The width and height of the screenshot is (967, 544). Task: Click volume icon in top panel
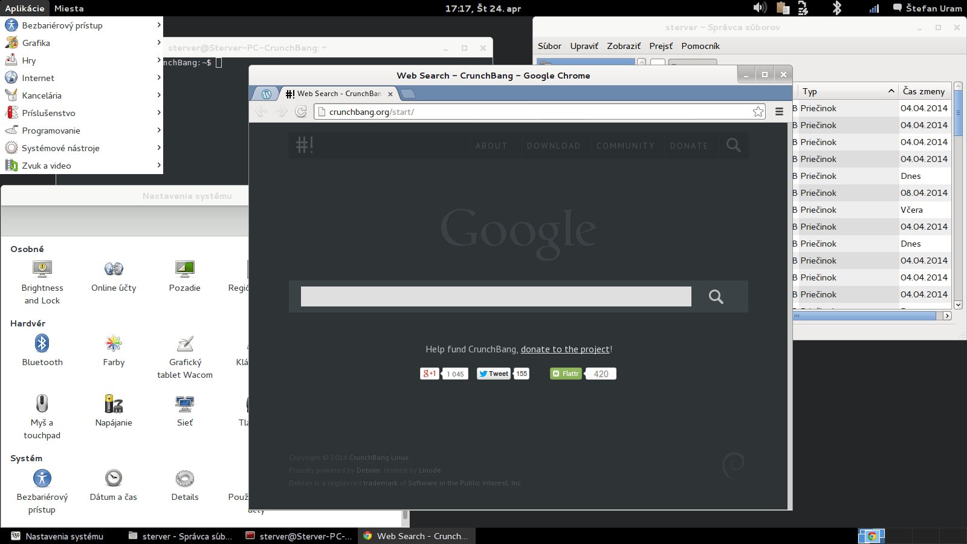click(x=760, y=8)
